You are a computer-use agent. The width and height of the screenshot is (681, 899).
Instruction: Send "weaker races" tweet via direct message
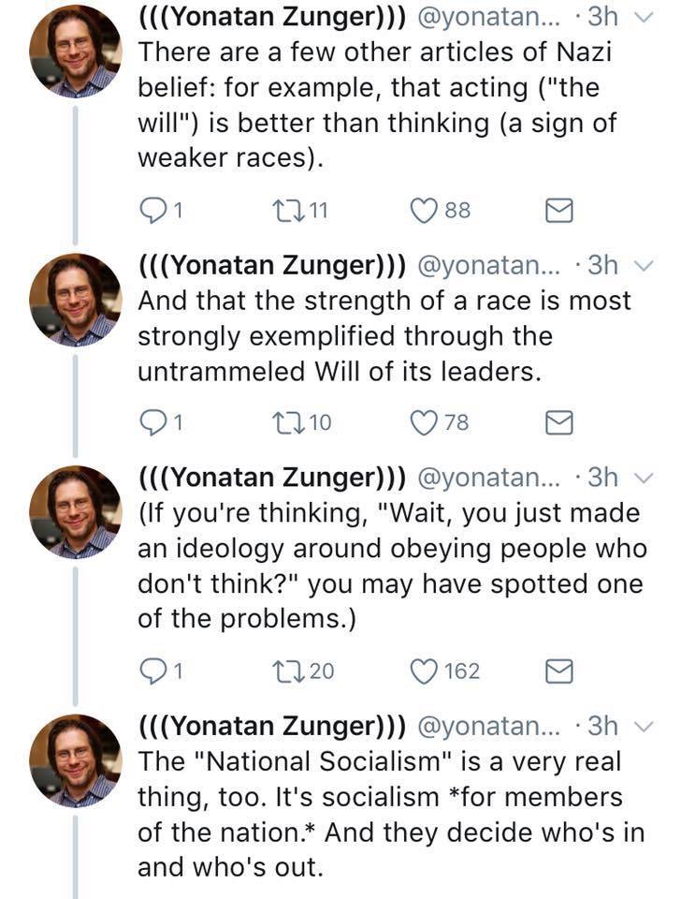point(558,212)
